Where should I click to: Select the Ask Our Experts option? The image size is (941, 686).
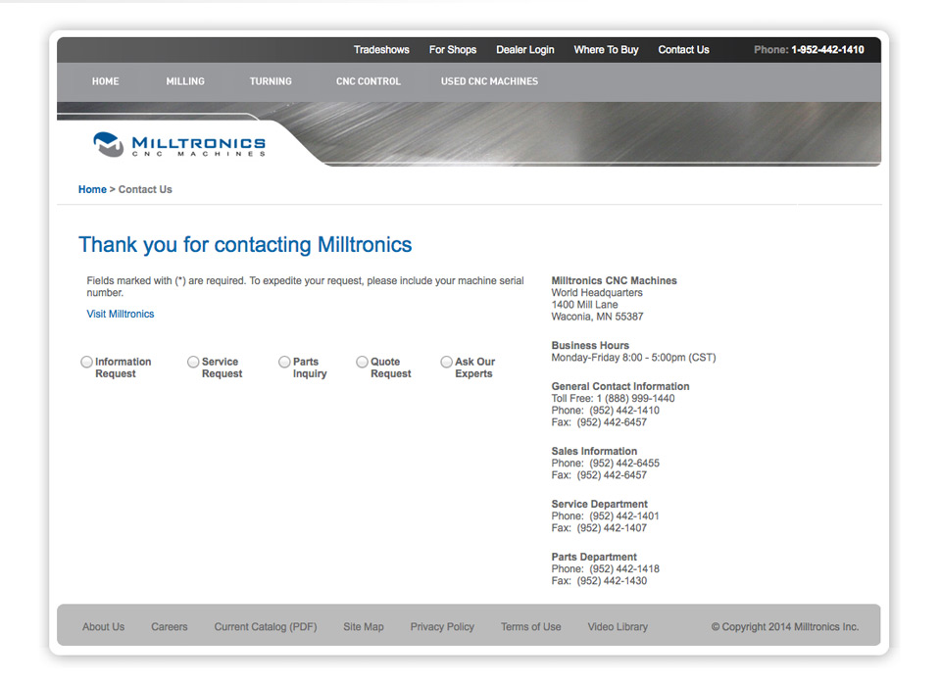[x=447, y=362]
